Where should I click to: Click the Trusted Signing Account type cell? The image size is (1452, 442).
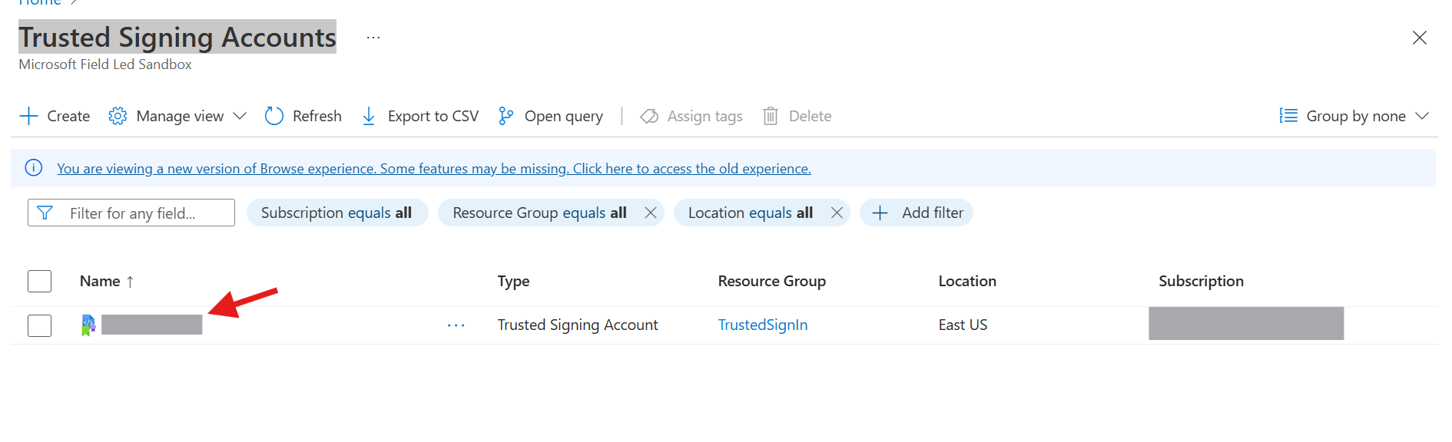(578, 325)
